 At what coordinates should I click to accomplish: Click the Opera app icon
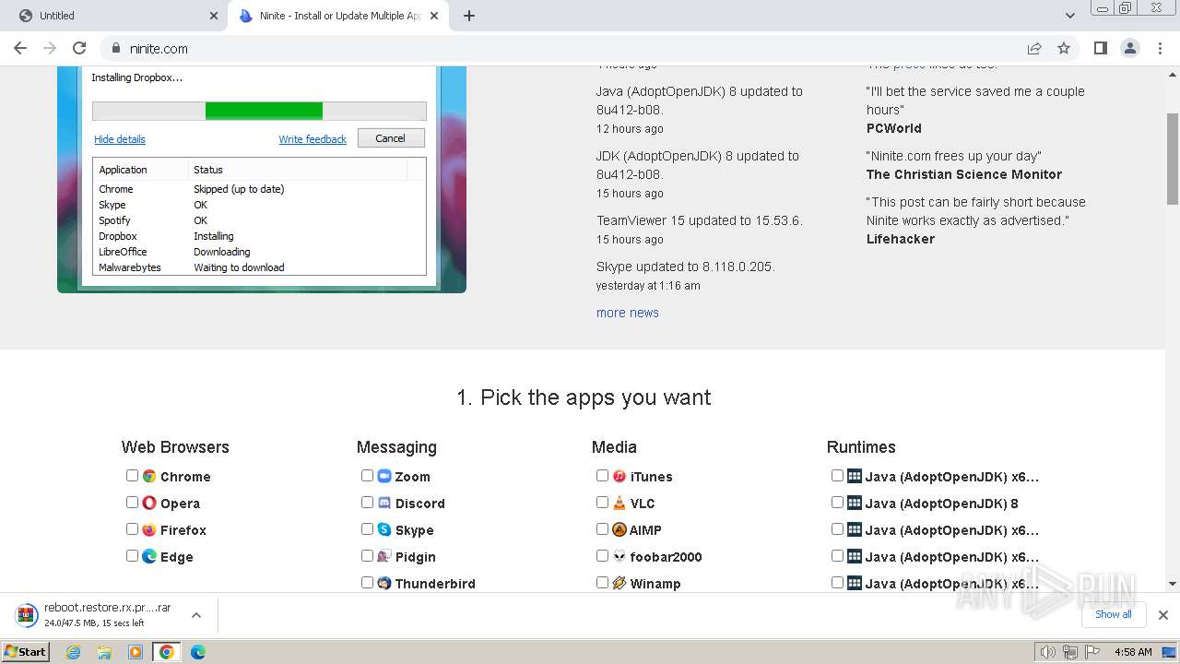(x=149, y=504)
